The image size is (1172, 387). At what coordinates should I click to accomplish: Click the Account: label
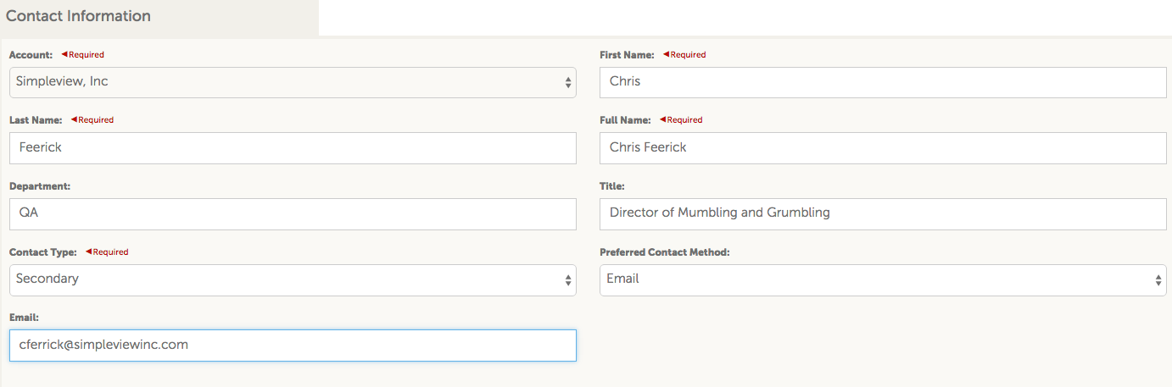click(x=31, y=55)
